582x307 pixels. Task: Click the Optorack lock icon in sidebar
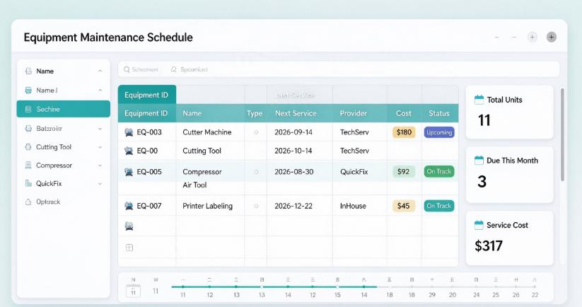28,202
